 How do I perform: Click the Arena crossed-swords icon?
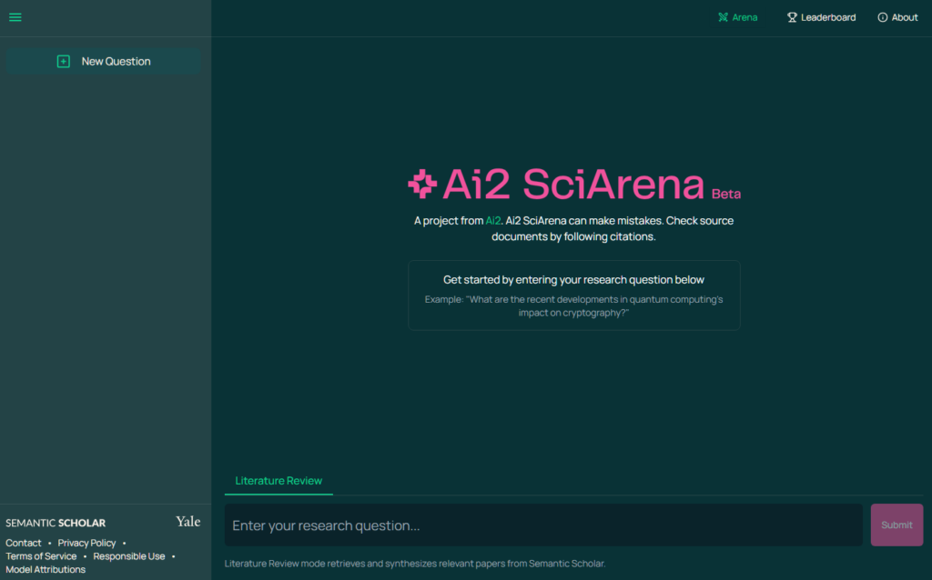pos(723,17)
